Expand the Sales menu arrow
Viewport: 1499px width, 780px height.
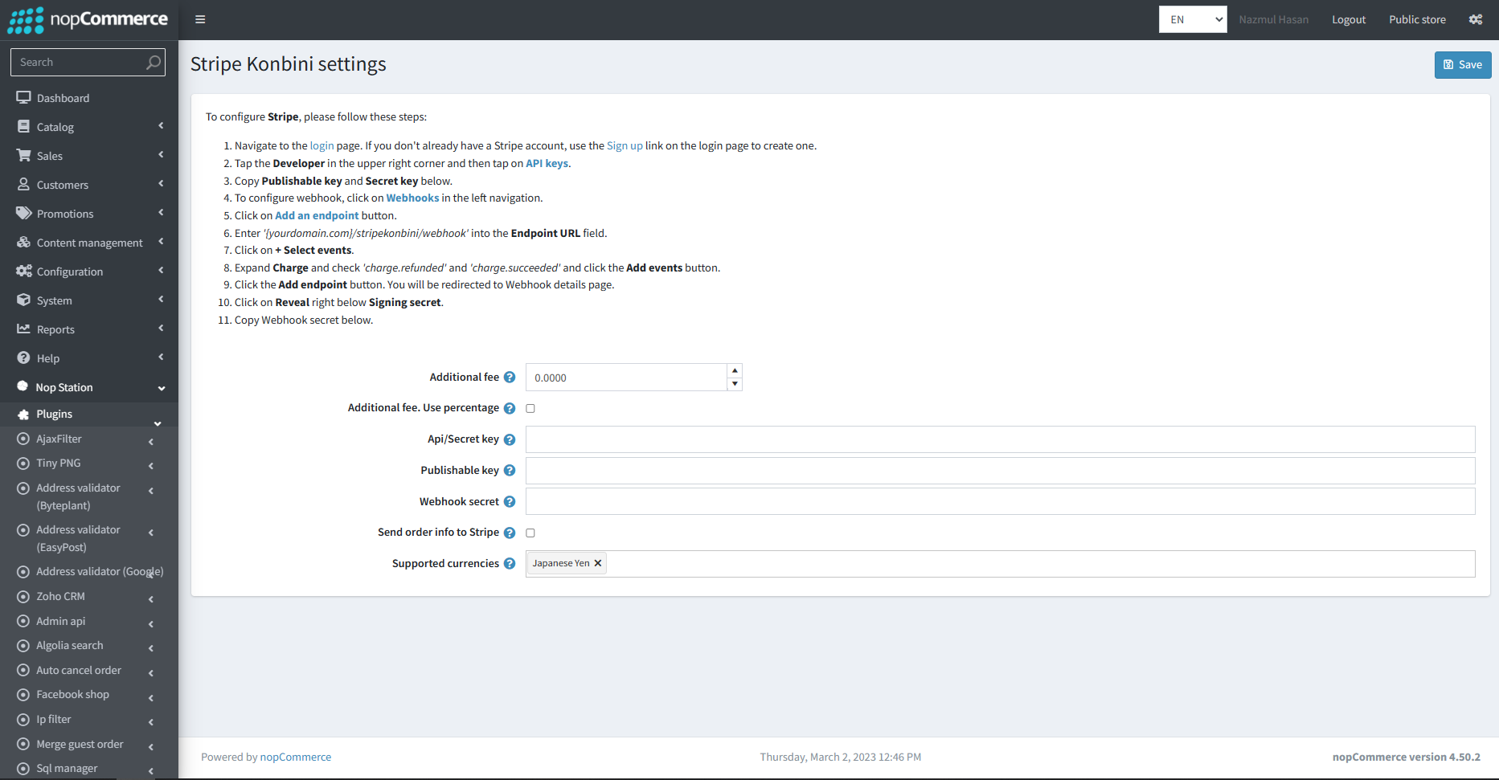point(161,155)
